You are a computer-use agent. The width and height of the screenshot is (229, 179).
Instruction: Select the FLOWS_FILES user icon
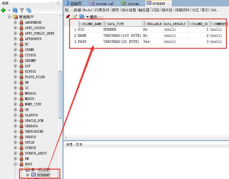point(22,77)
